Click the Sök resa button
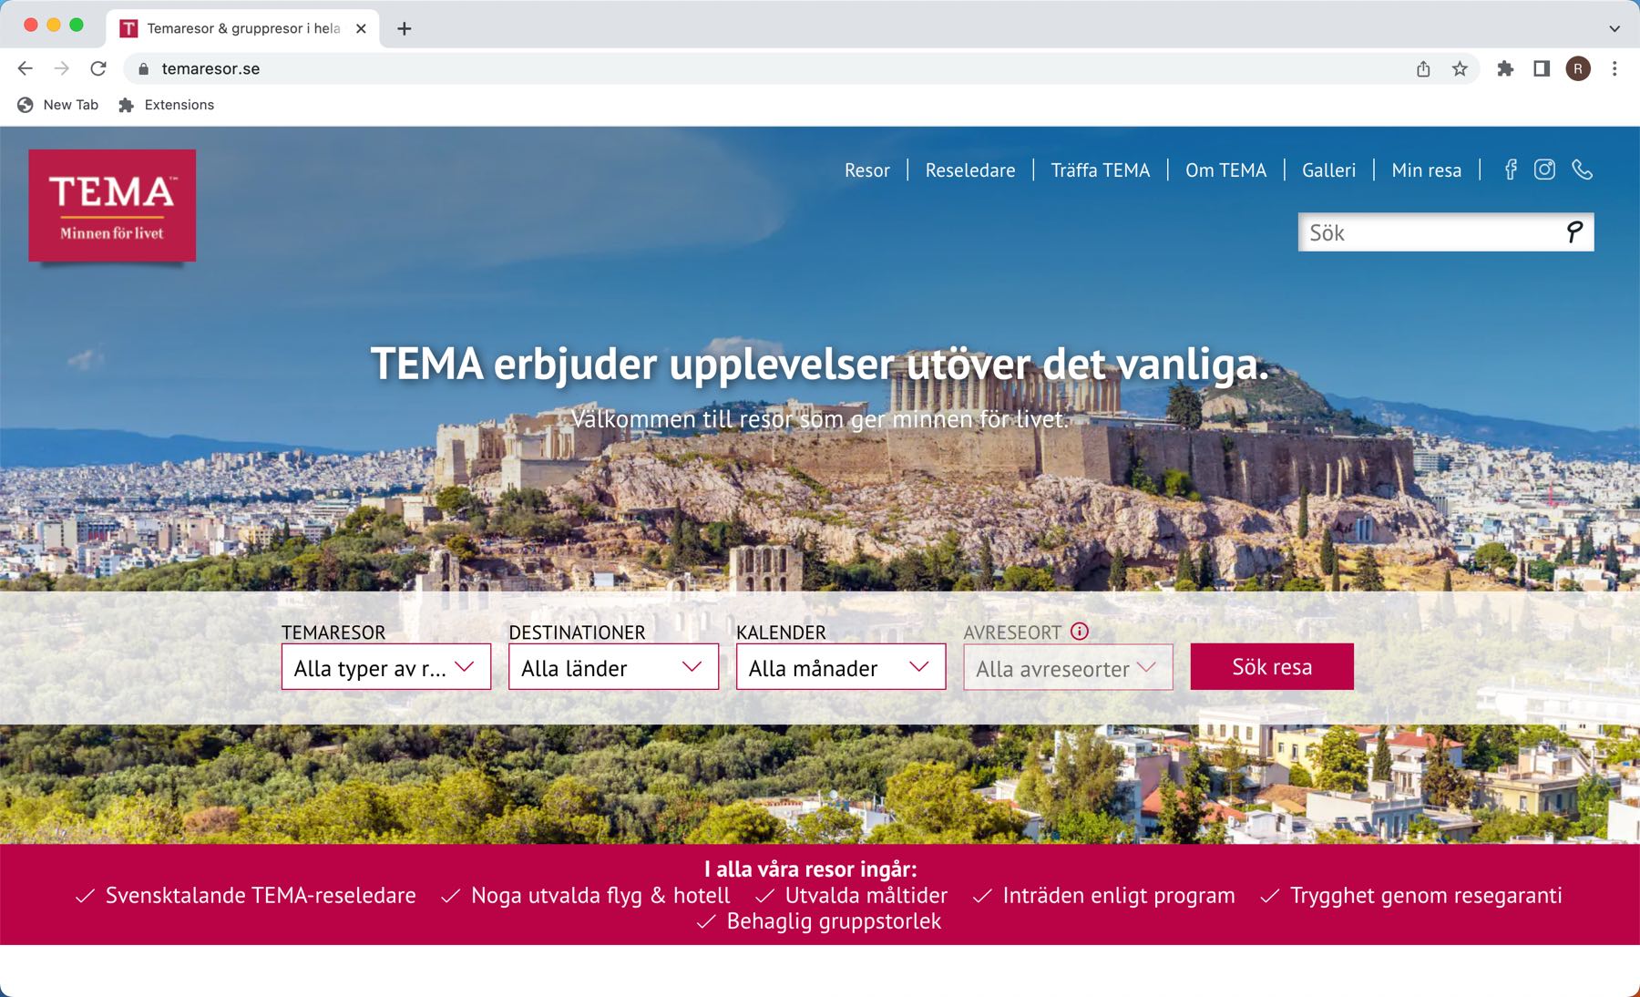 click(1272, 667)
